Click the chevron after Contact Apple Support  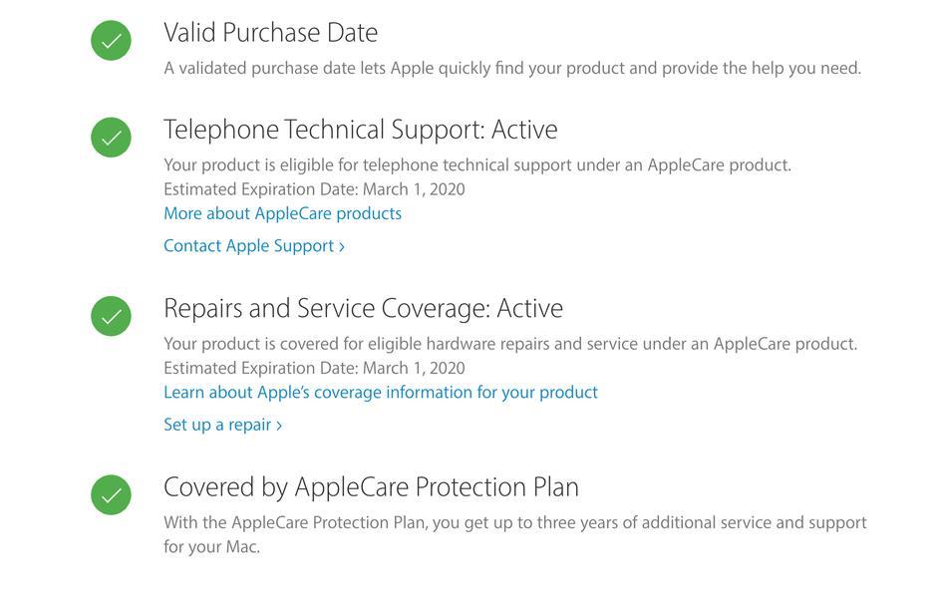(342, 246)
